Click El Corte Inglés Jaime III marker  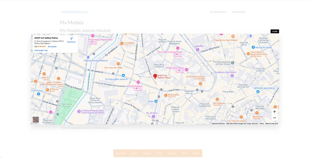click(123, 75)
